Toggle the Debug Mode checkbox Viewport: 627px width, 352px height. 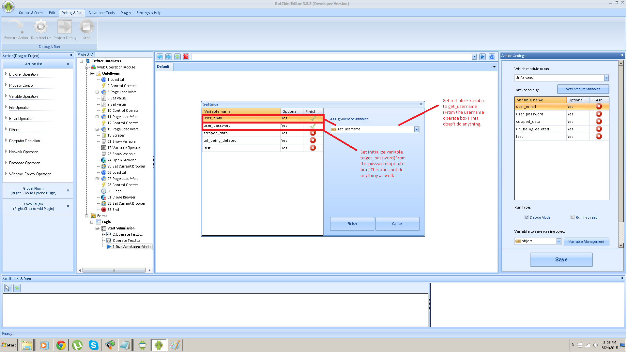tap(527, 217)
